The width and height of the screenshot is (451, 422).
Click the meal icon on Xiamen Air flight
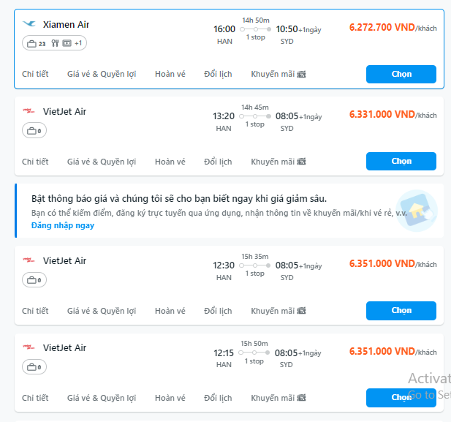pyautogui.click(x=55, y=43)
